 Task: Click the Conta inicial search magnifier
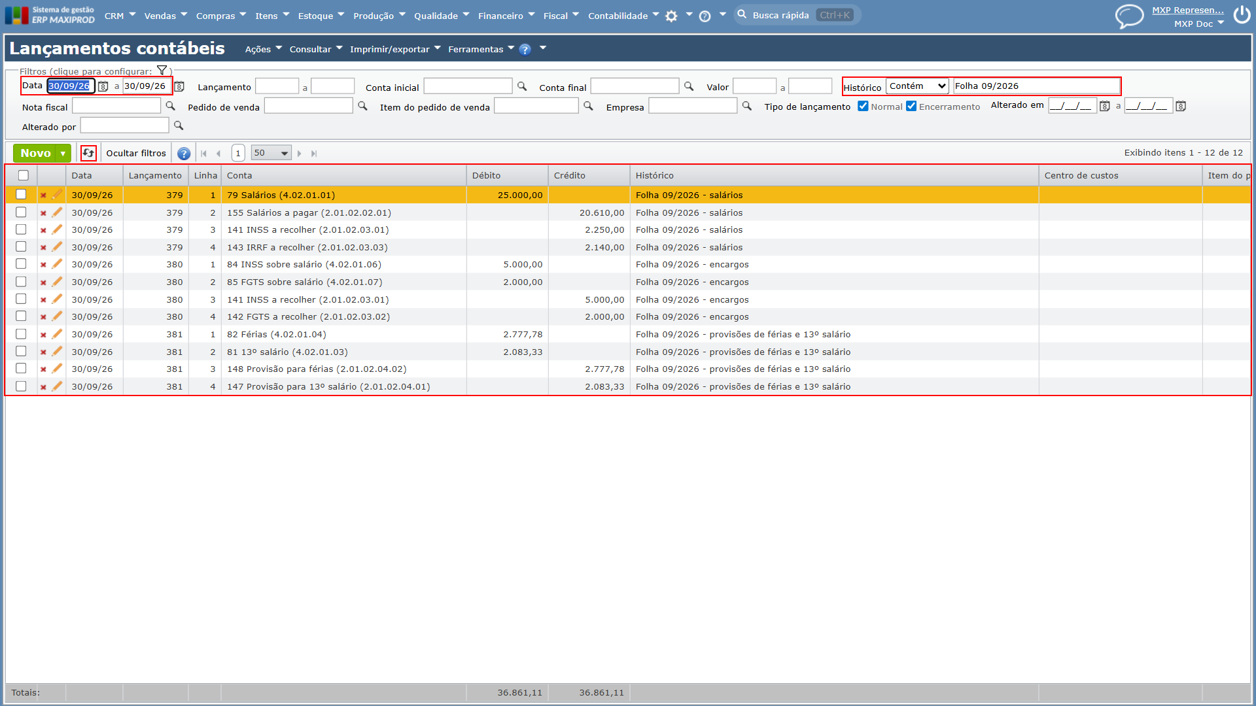[522, 86]
